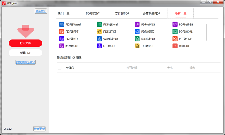Click the PDF转Word label text

pos(73,24)
